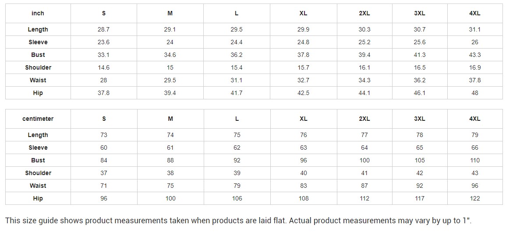Click the 105 Bust value for 3XL
Viewport: 513px width, 232px height.
click(x=420, y=160)
